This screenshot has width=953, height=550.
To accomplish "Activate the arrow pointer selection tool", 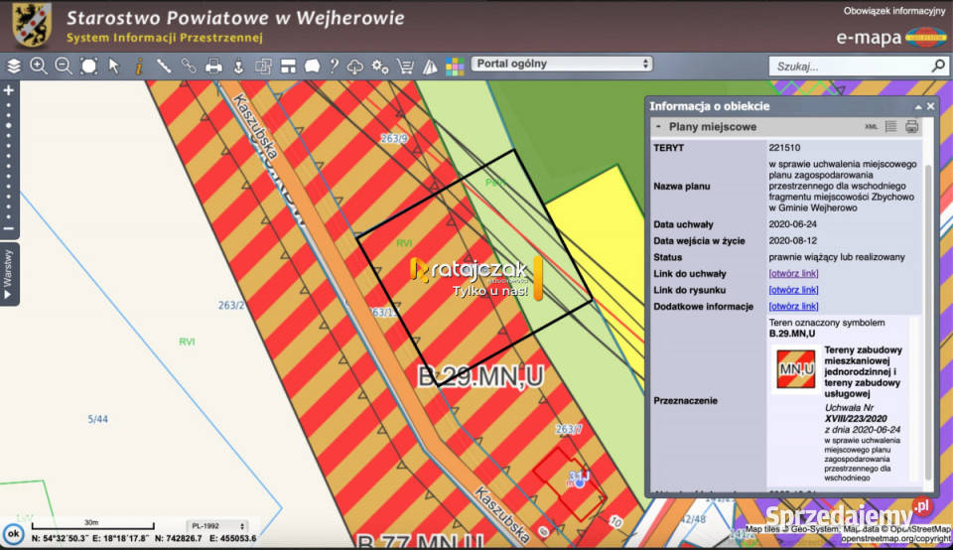I will [x=113, y=66].
